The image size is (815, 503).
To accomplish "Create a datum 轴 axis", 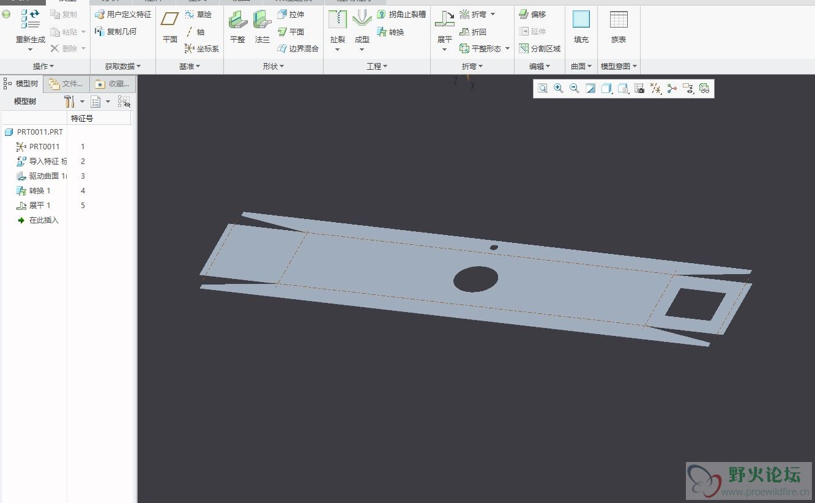I will 195,31.
